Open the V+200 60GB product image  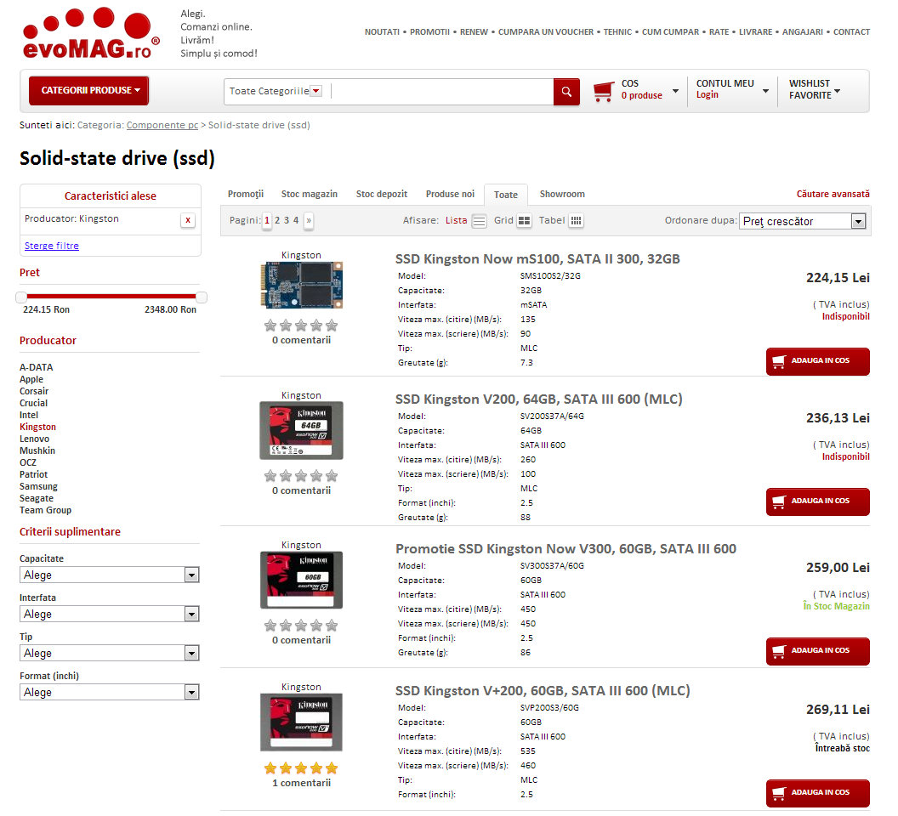tap(301, 722)
